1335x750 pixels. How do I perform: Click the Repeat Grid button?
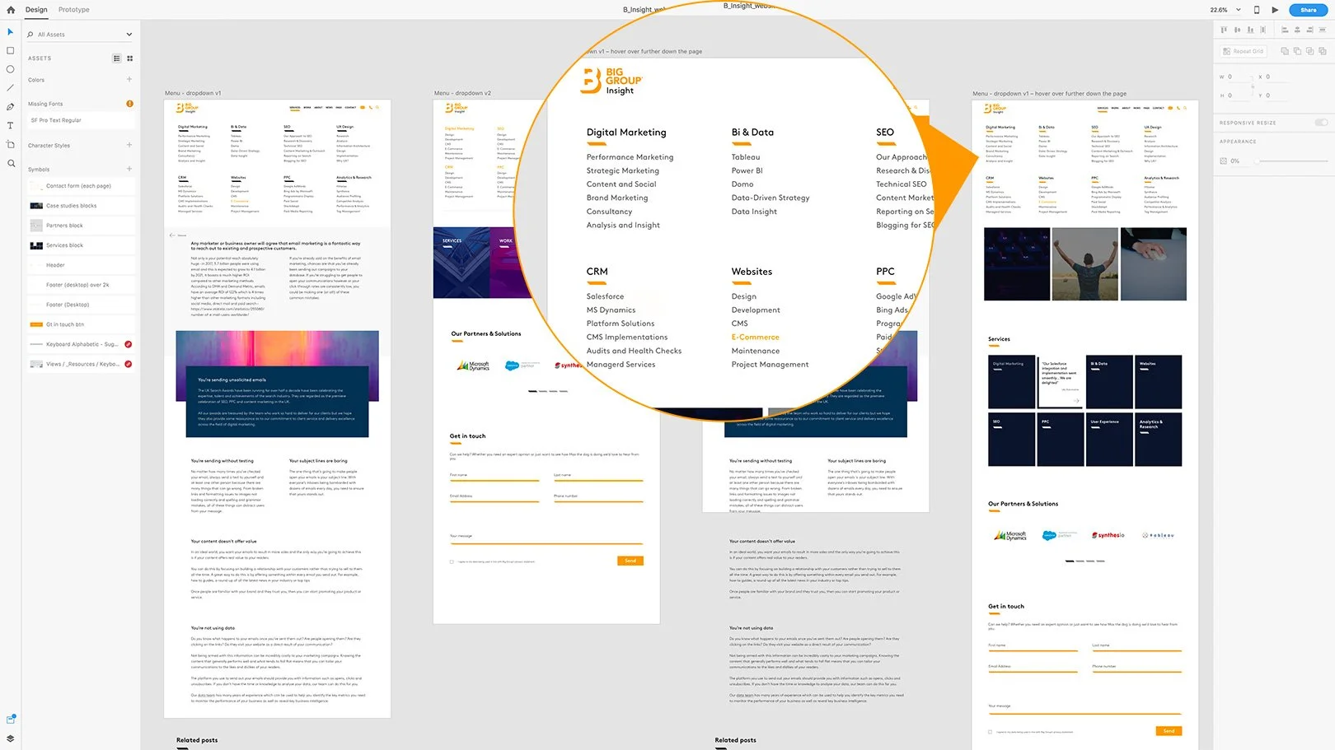tap(1244, 51)
